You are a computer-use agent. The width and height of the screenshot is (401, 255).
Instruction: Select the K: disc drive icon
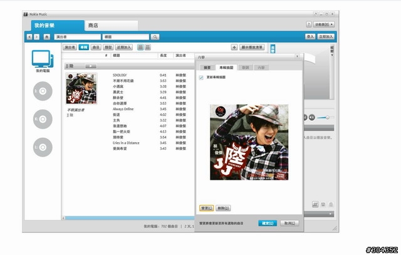[43, 119]
